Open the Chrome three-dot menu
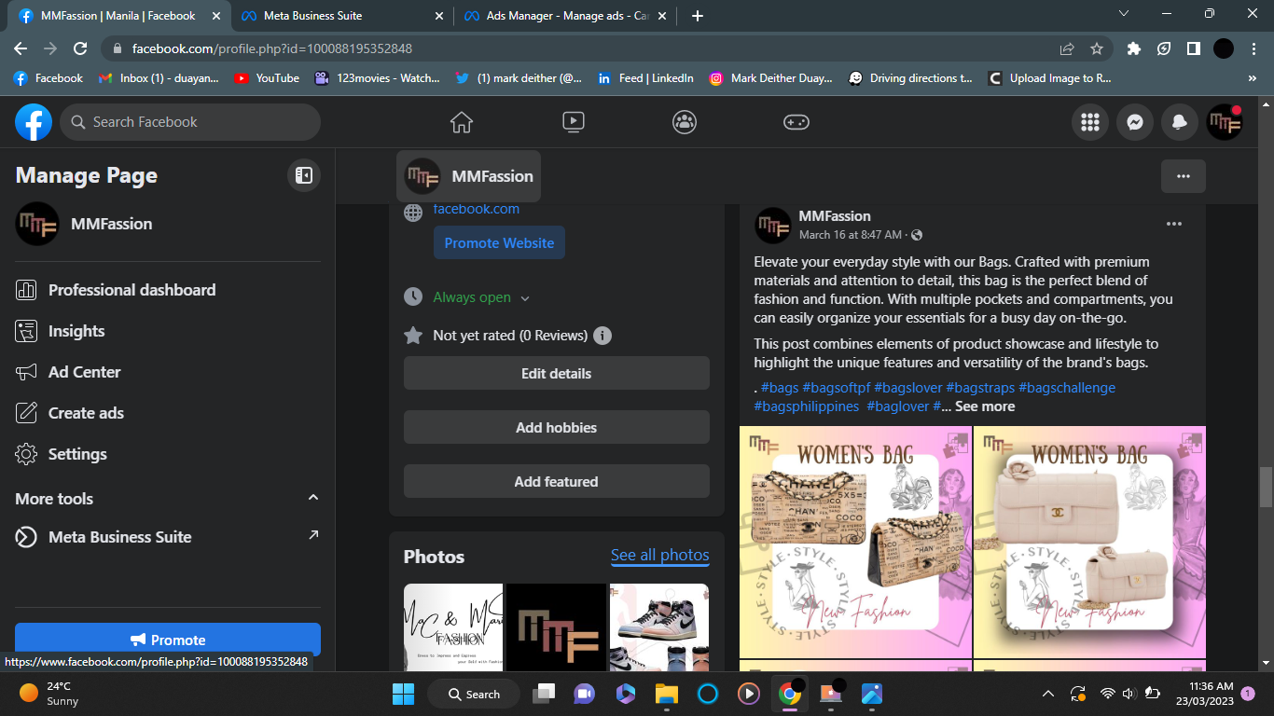Screen dimensions: 1274x716 point(1253,48)
